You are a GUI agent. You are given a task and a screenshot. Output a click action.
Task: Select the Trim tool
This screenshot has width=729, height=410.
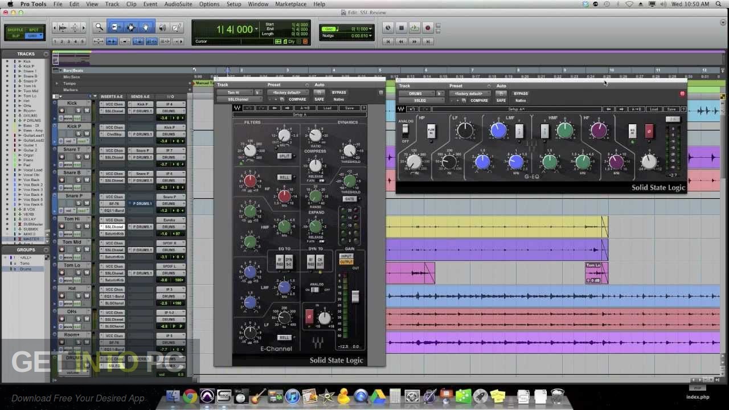click(x=116, y=27)
